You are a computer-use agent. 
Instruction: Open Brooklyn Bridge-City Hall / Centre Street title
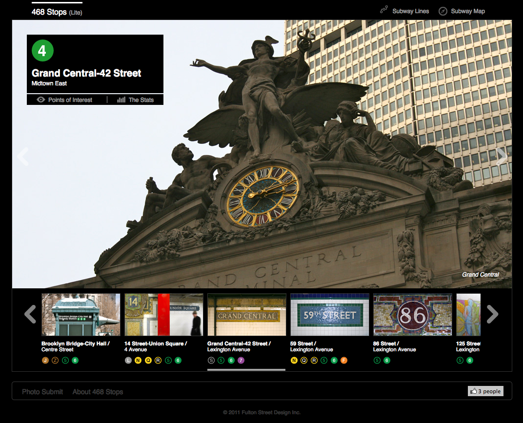76,346
